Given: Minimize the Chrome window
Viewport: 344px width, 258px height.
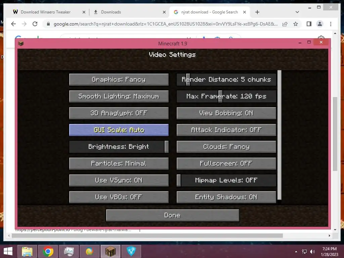Looking at the screenshot, I should pos(309,8).
